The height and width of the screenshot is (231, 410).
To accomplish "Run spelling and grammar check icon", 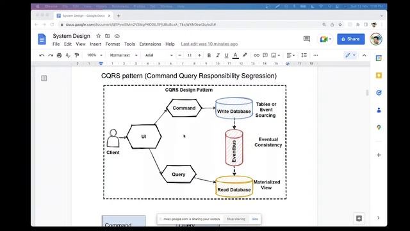I will [68, 55].
